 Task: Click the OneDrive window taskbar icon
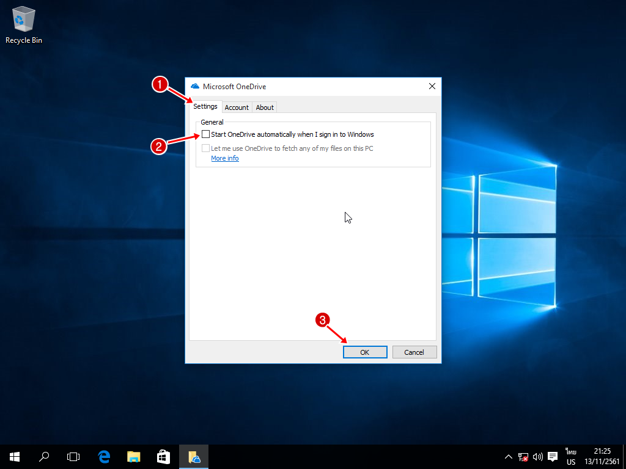pos(194,456)
